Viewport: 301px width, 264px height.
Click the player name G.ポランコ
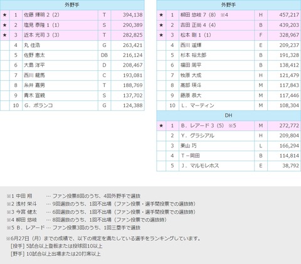tap(38, 105)
